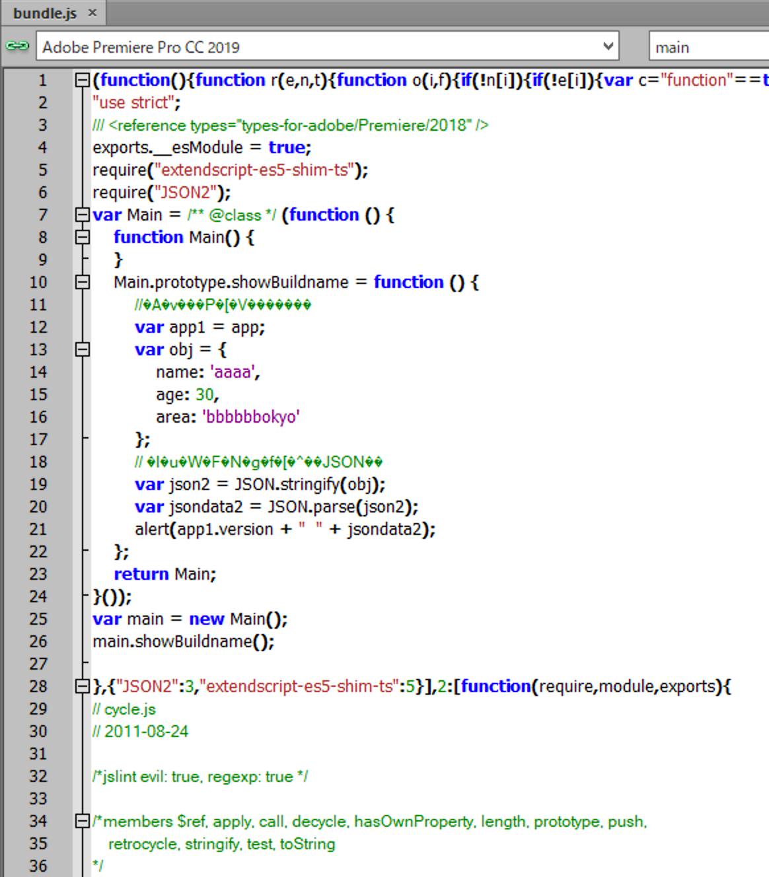Screen dimensions: 769x877
Task: Click the garbled comment on line 11
Action: 223,305
